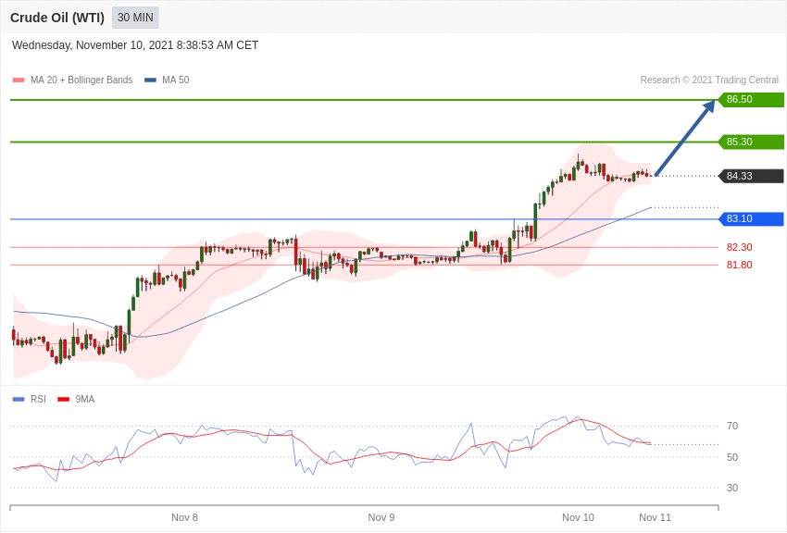Click the blue upward forecast arrow
The height and width of the screenshot is (533, 787).
pyautogui.click(x=684, y=138)
